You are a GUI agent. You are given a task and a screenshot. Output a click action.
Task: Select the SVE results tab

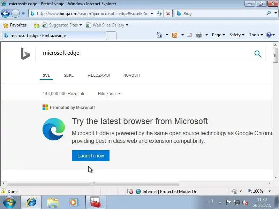[46, 75]
